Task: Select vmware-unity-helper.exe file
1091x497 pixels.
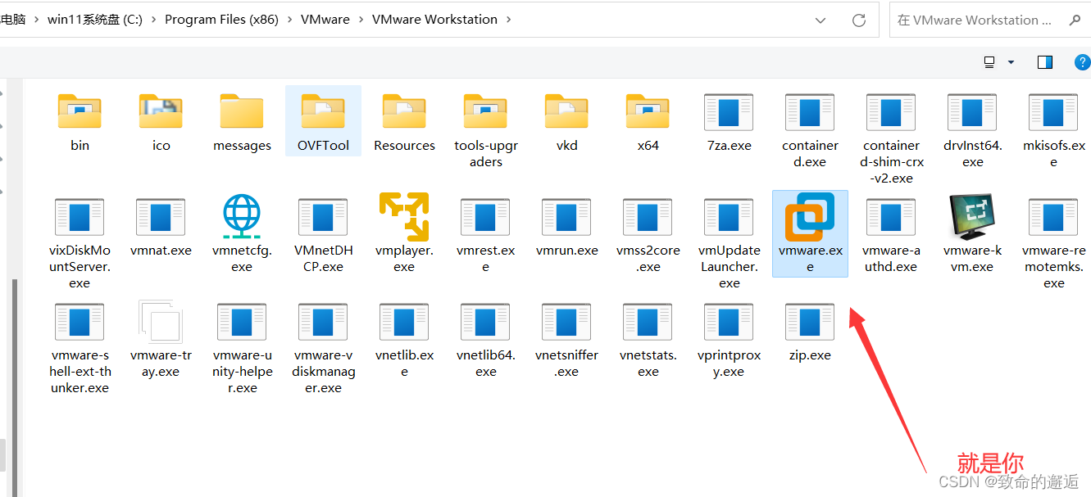Action: pos(242,347)
